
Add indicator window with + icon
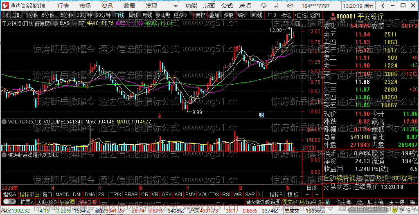[x=307, y=195]
